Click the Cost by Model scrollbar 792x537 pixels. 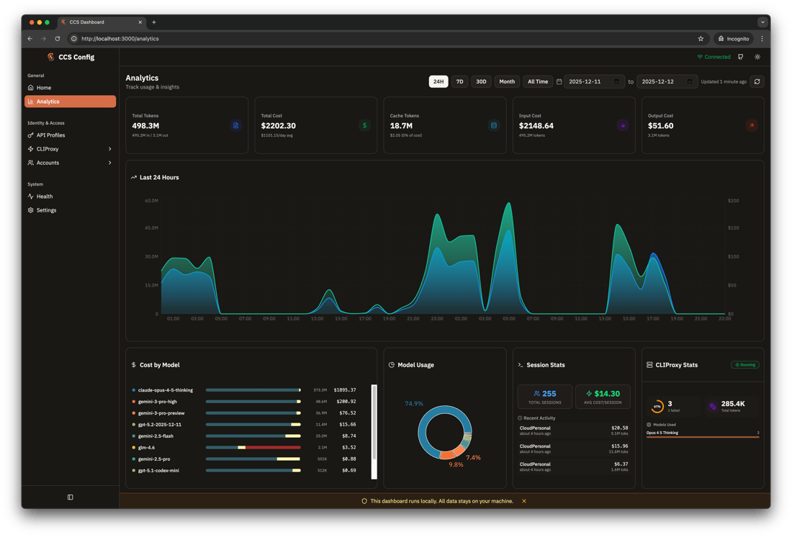tap(374, 432)
